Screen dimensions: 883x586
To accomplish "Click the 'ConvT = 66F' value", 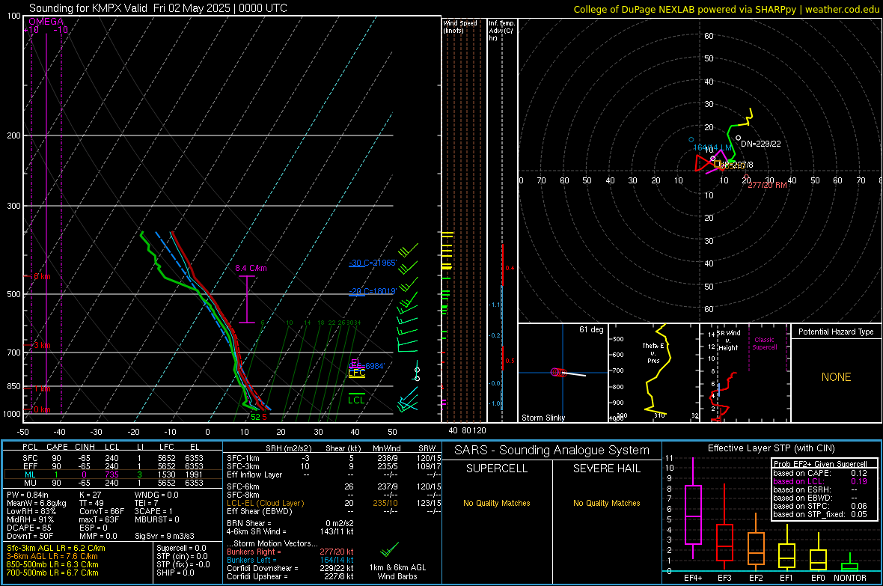I will (x=101, y=511).
